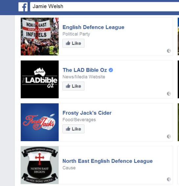
Task: Click the search field containing Jamie Welsh
Action: [x=104, y=7]
